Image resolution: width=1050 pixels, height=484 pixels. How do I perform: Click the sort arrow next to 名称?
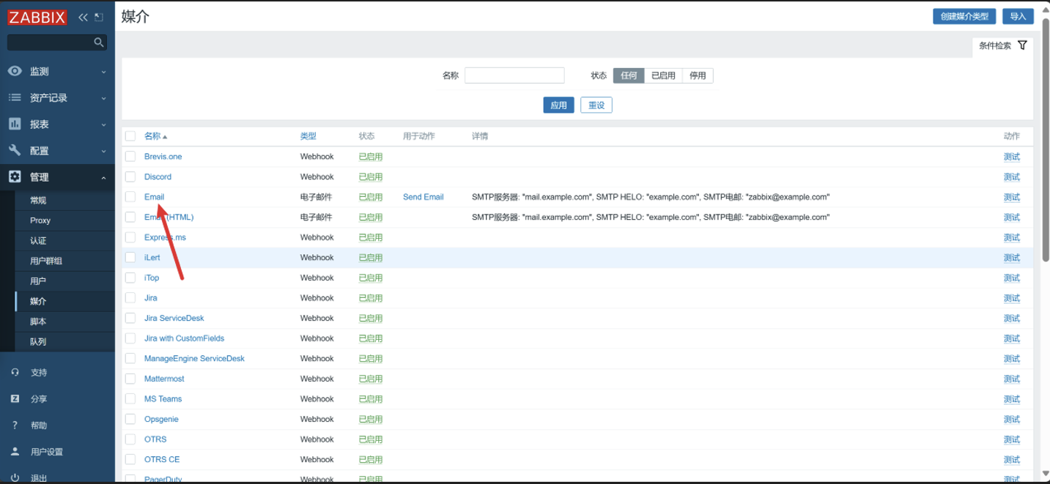click(x=165, y=137)
